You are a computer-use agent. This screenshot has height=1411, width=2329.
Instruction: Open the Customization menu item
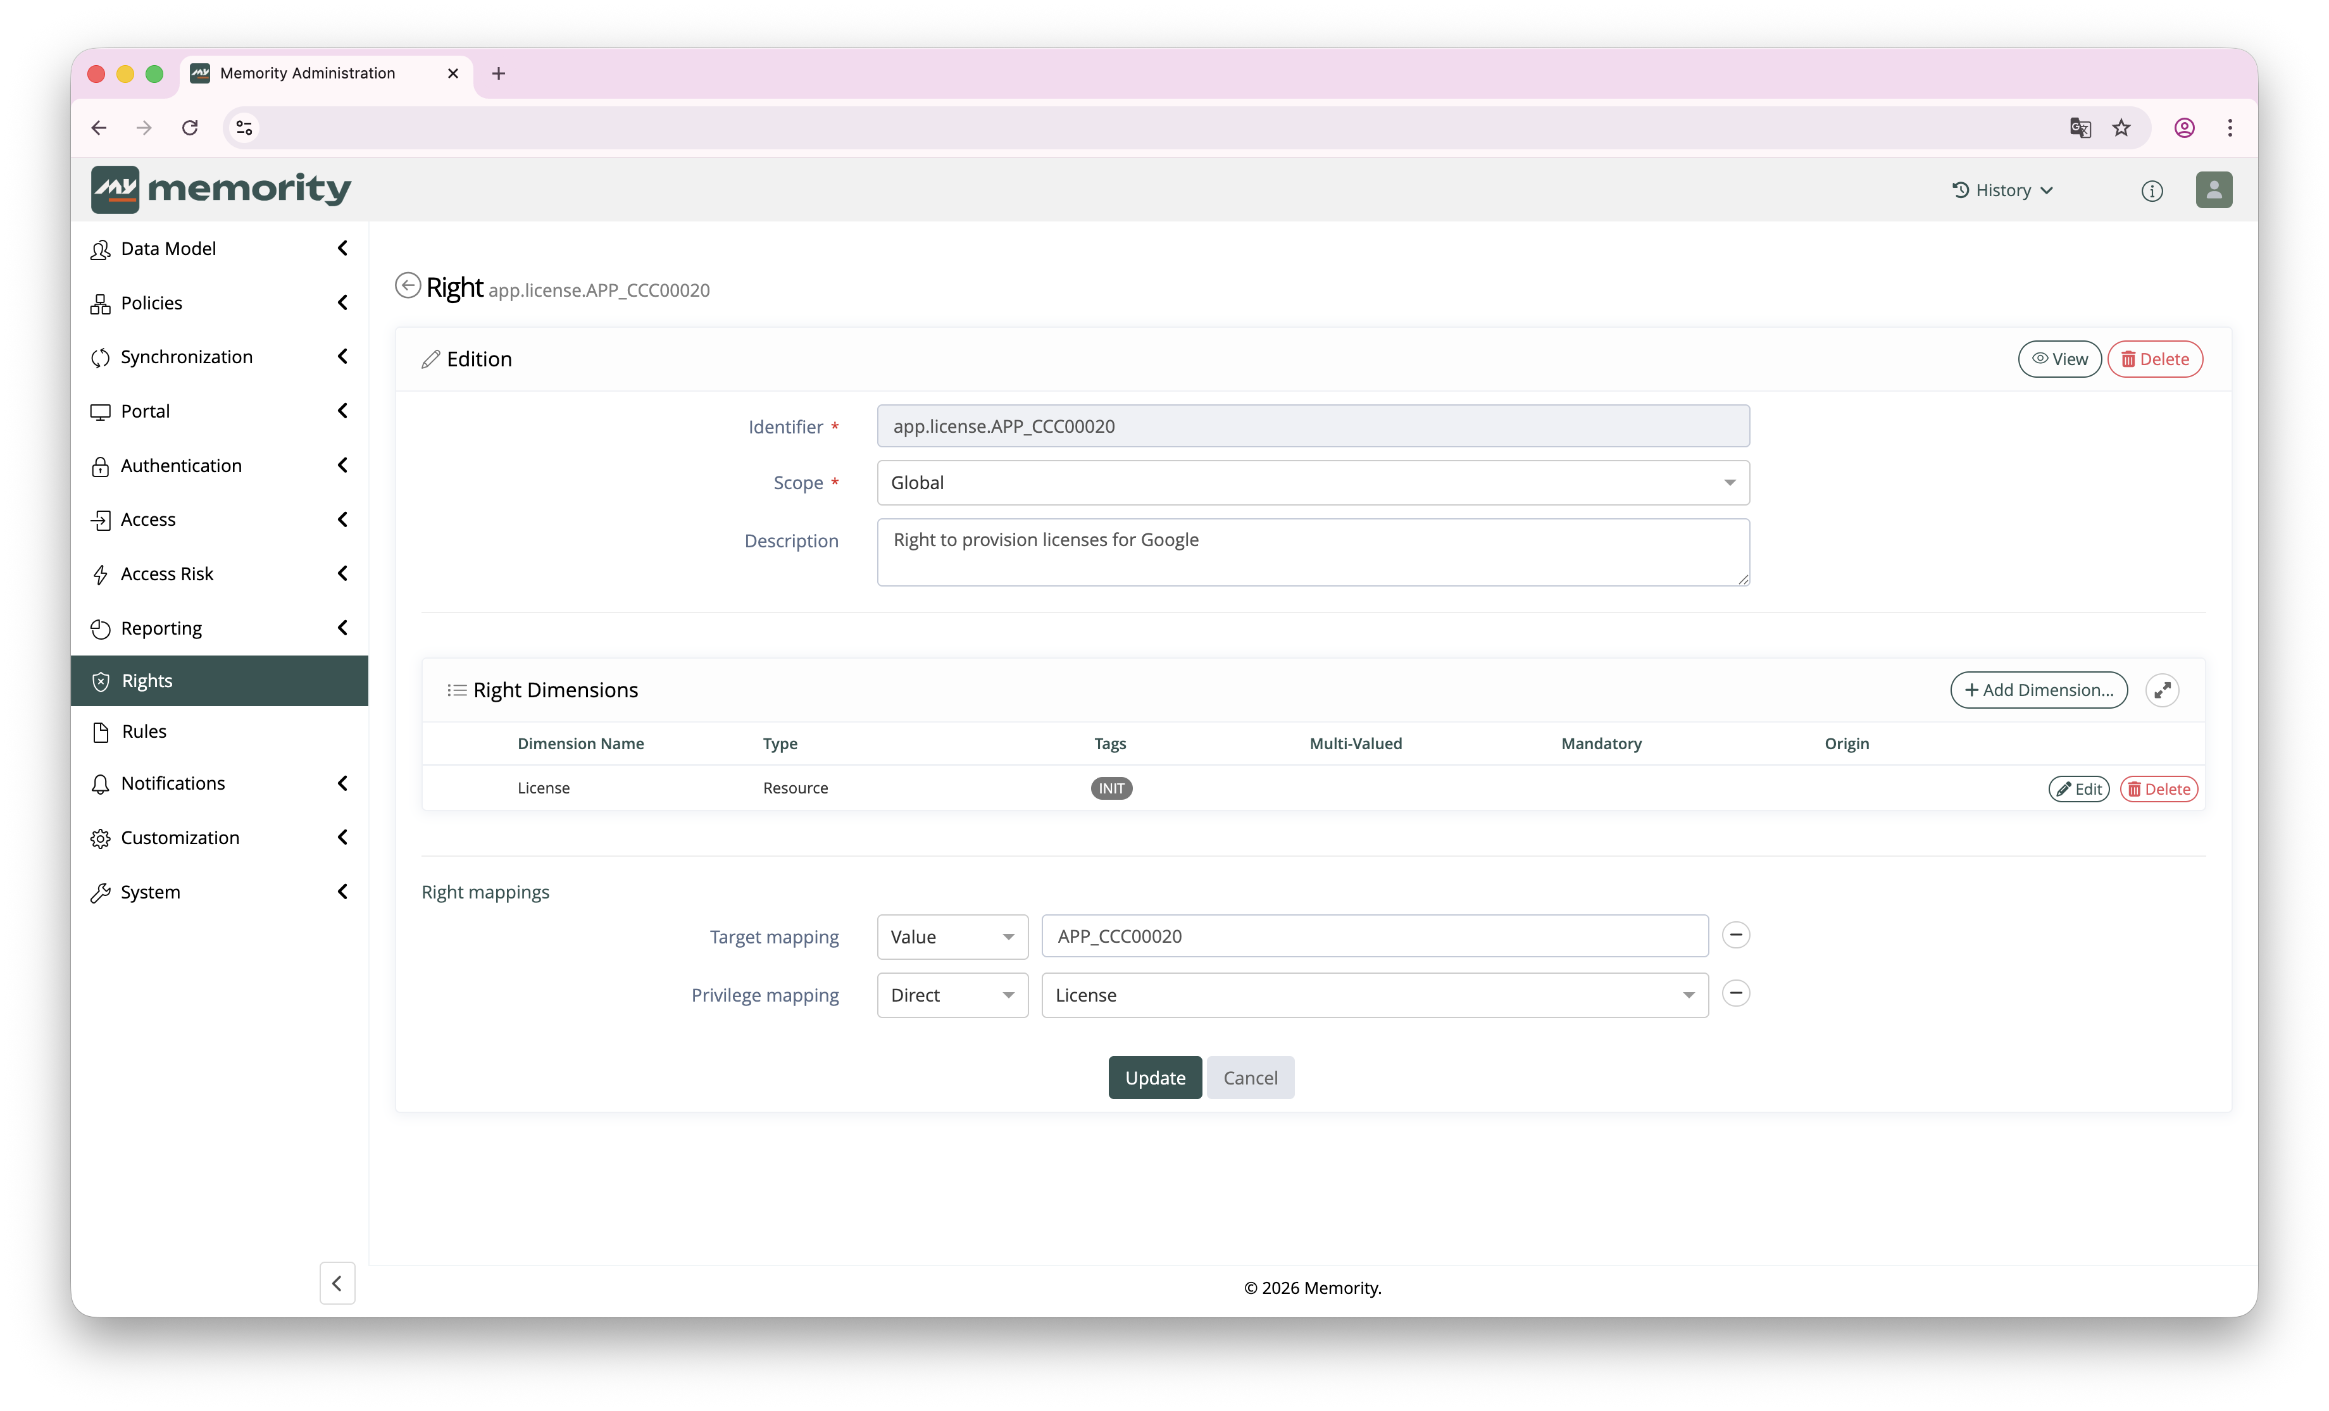pos(219,837)
